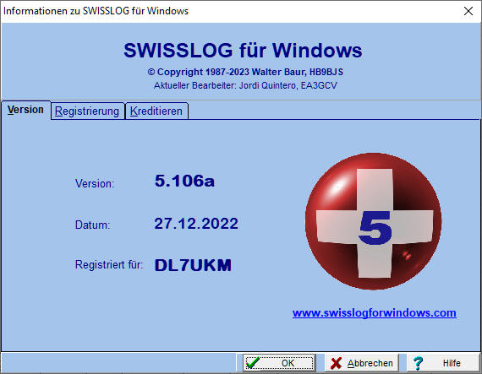Viewport: 482px width, 374px height.
Task: Open the Kreditieren tab
Action: point(156,111)
